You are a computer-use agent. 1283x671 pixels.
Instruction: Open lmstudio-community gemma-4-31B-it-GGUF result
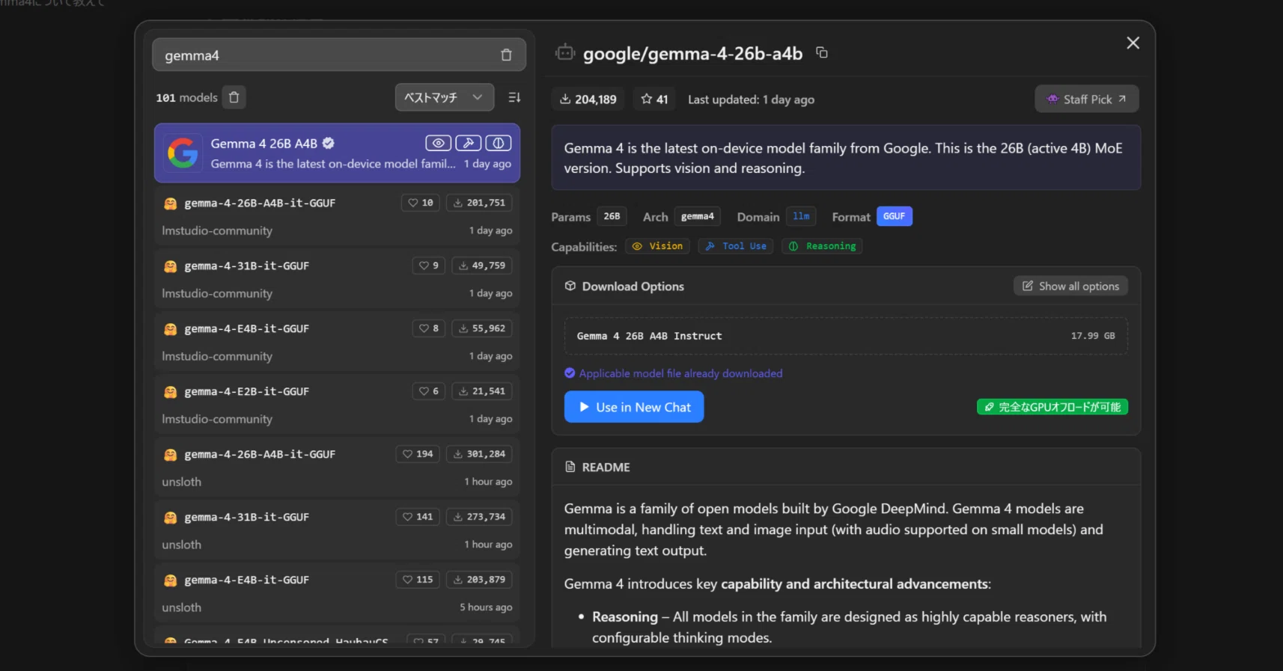[337, 278]
